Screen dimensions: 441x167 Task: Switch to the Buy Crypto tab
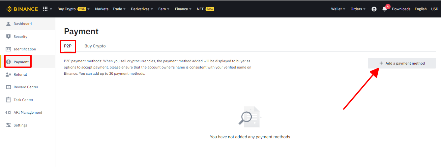coord(95,46)
